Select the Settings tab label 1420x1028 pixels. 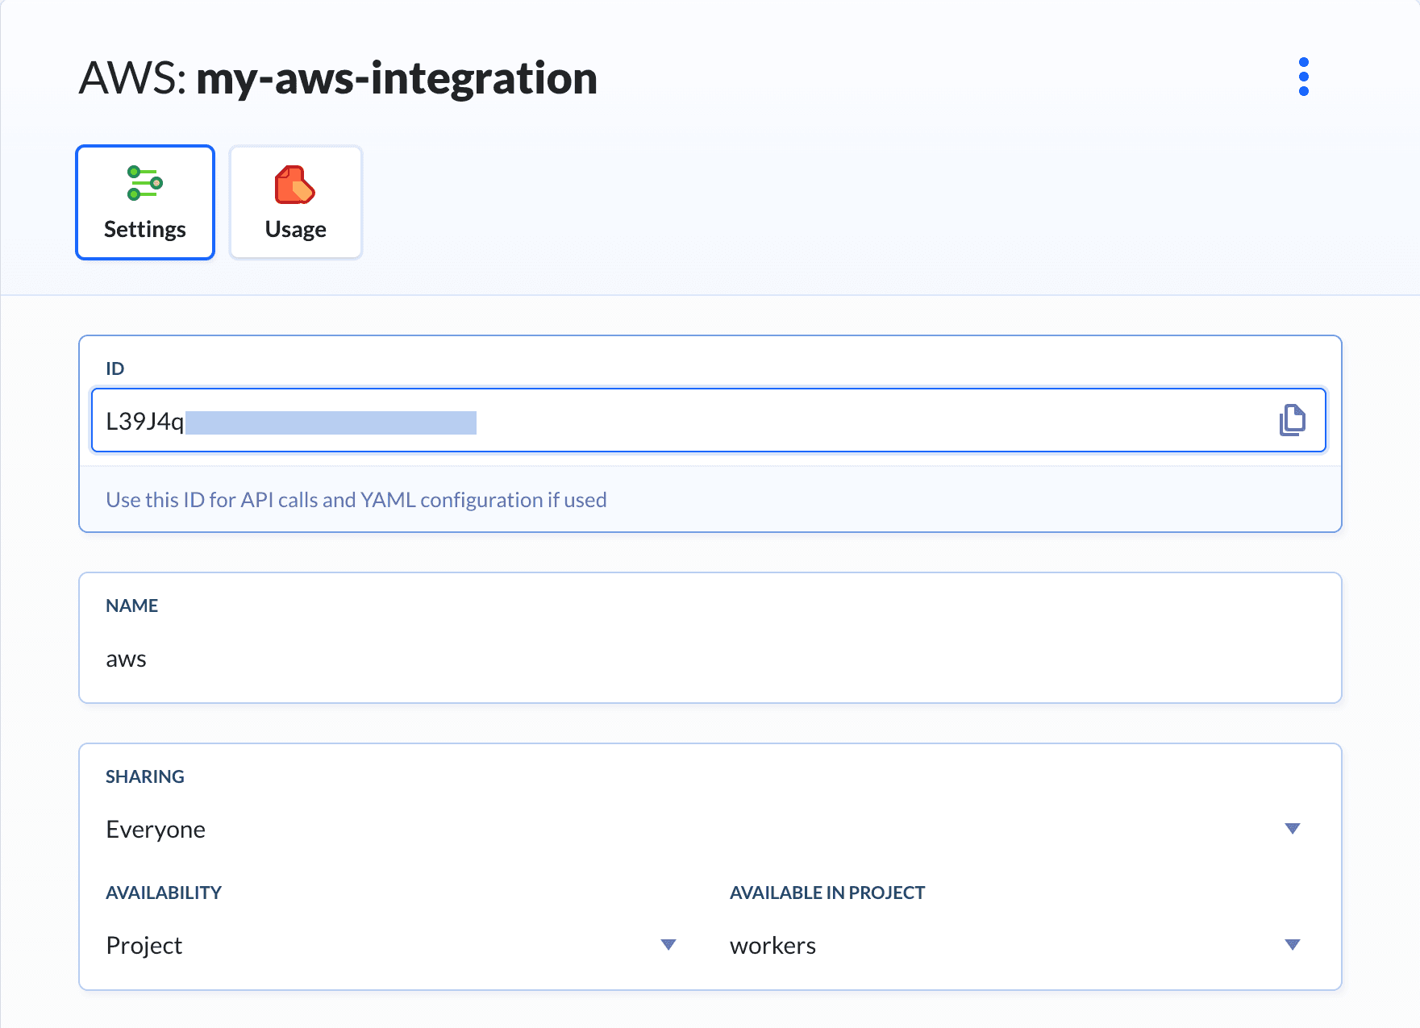[145, 230]
